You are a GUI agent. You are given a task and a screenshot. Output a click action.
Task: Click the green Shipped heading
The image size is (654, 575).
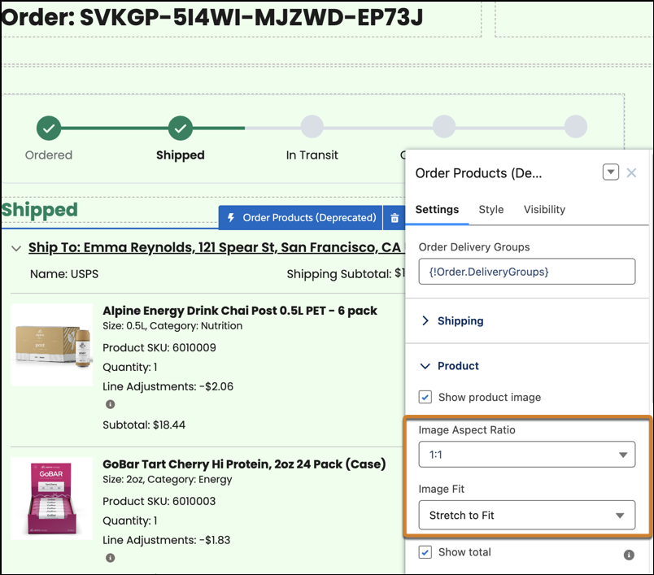[x=40, y=210]
